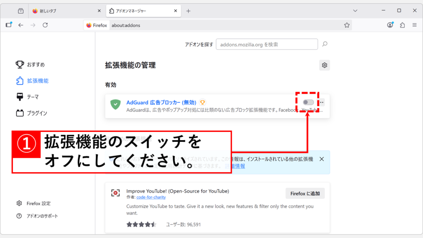
Task: Open the プラグイン plugins category
Action: (x=31, y=113)
